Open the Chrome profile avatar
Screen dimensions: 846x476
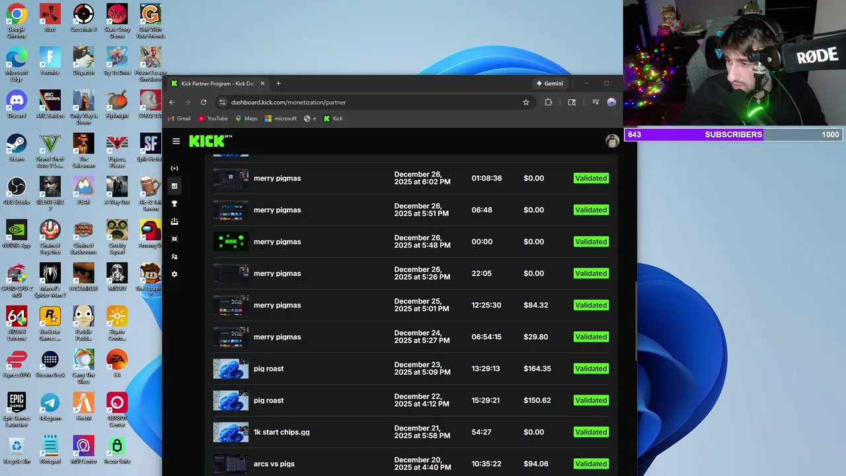(611, 102)
